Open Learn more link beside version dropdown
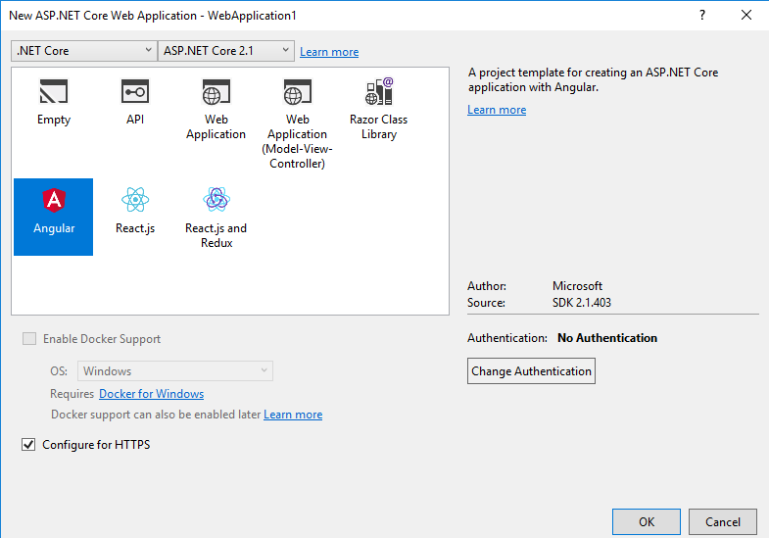The height and width of the screenshot is (538, 769). [x=329, y=52]
